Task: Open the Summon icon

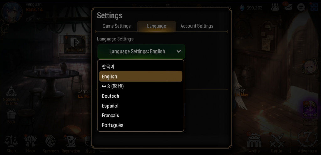Action: (50, 141)
